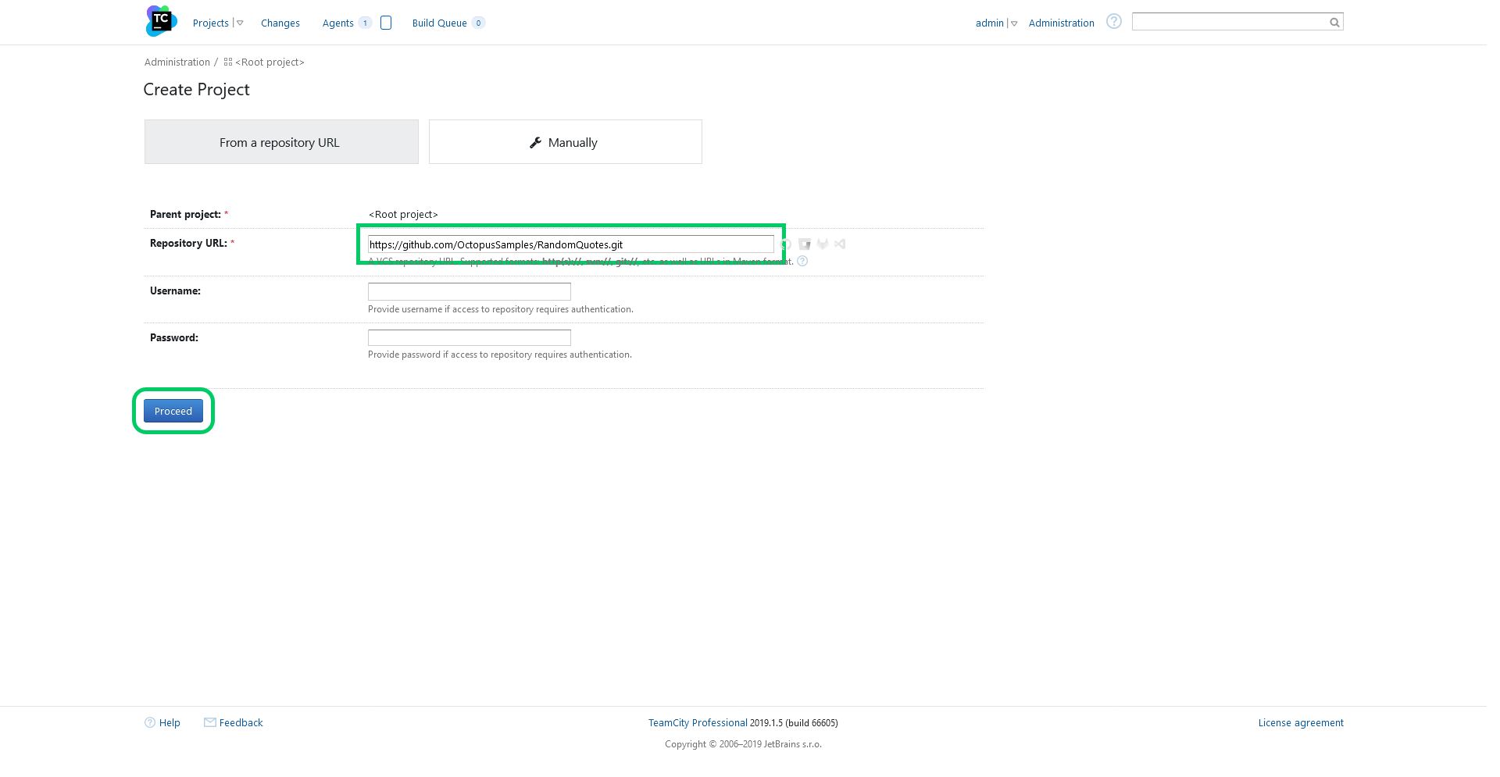
Task: Click the 'Repository URL:' label
Action: pos(188,244)
